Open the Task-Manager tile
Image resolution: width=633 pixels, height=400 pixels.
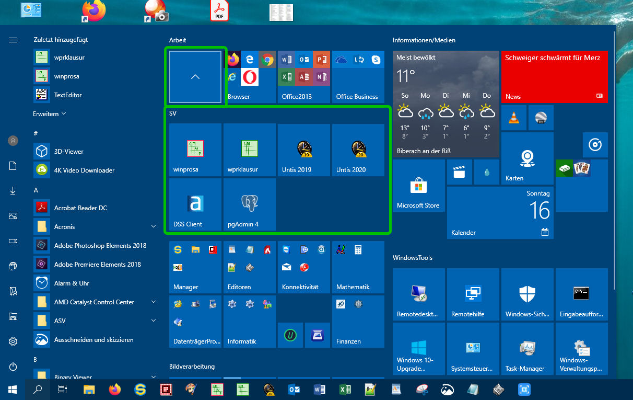click(527, 349)
